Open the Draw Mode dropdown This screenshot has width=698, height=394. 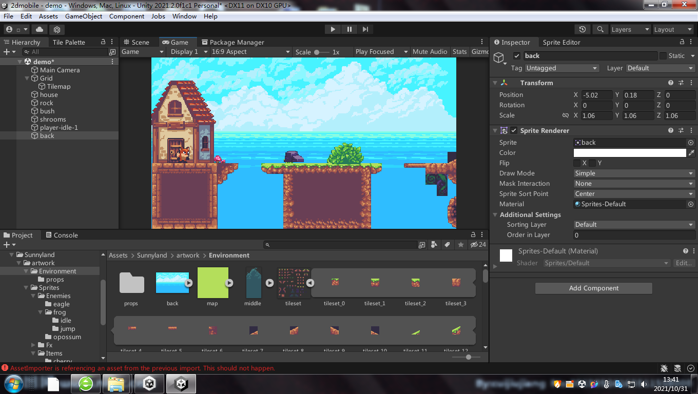point(634,173)
